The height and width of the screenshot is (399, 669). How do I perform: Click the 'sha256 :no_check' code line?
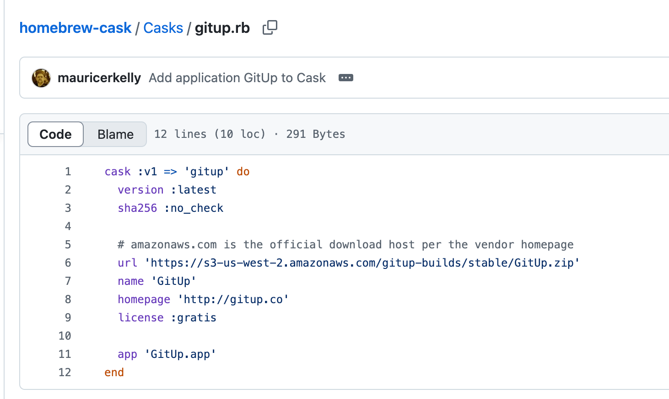click(x=171, y=208)
